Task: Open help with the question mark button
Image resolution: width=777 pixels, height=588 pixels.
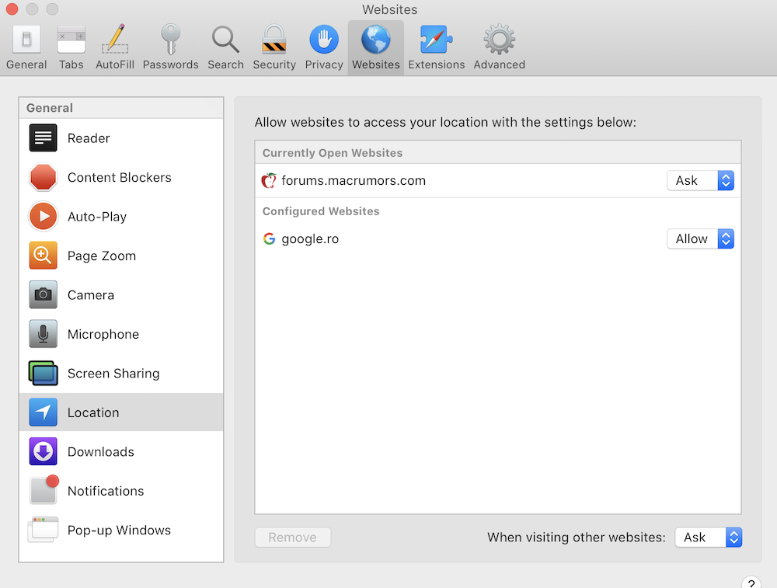Action: coord(751,583)
